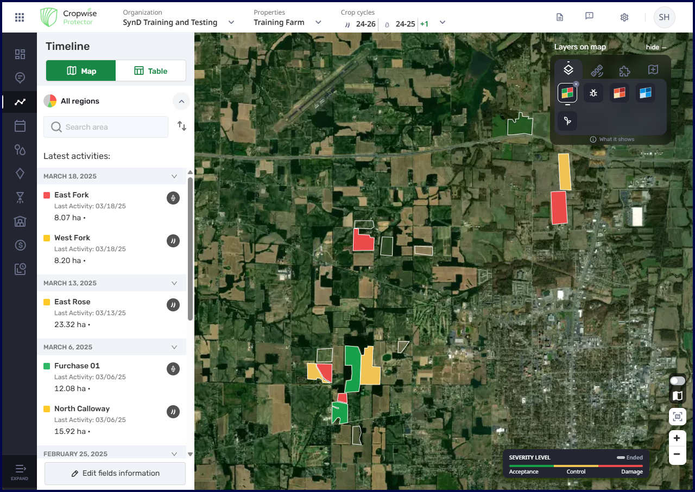Open the calendar icon in left sidebar
This screenshot has height=492, width=695.
[x=20, y=126]
